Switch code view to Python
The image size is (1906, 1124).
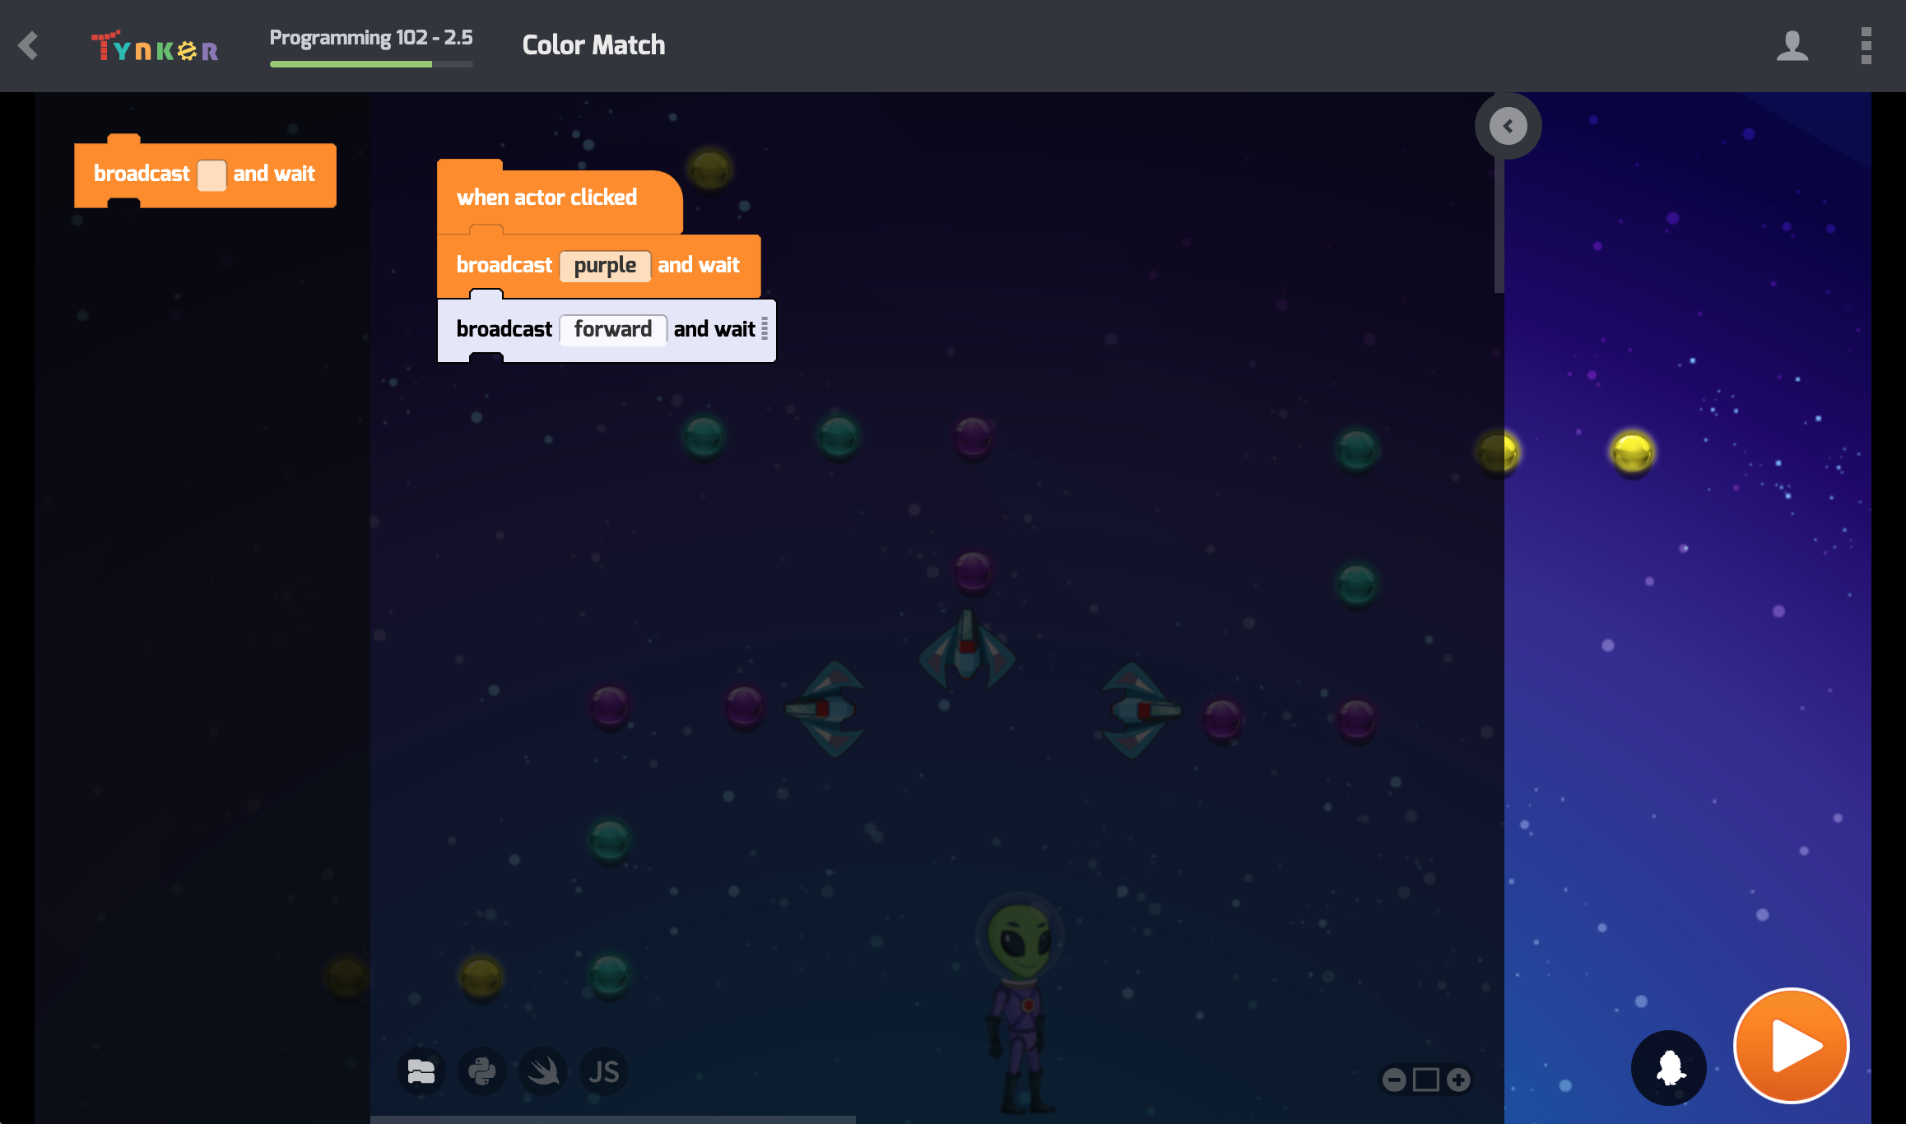pyautogui.click(x=482, y=1071)
